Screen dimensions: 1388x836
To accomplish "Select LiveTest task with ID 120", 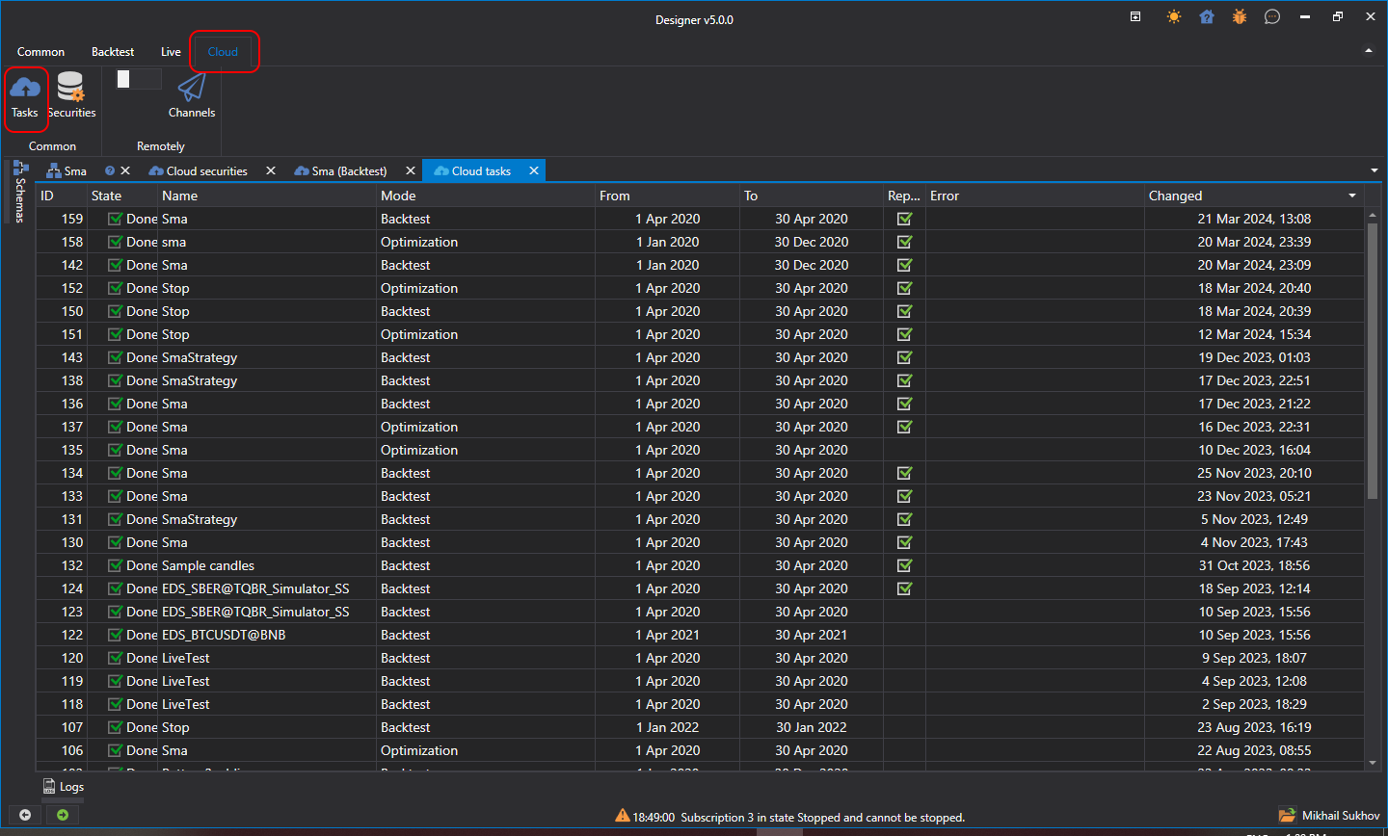I will (186, 658).
